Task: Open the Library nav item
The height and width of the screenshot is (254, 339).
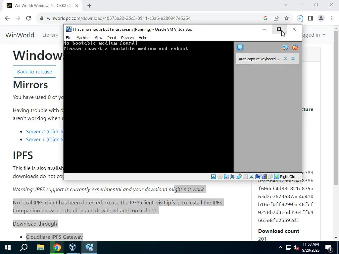Action: 50,35
